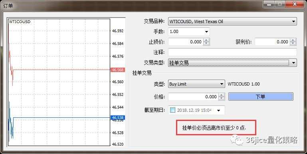Decrease 价格 with down arrow
This screenshot has height=154, width=307.
221,99
